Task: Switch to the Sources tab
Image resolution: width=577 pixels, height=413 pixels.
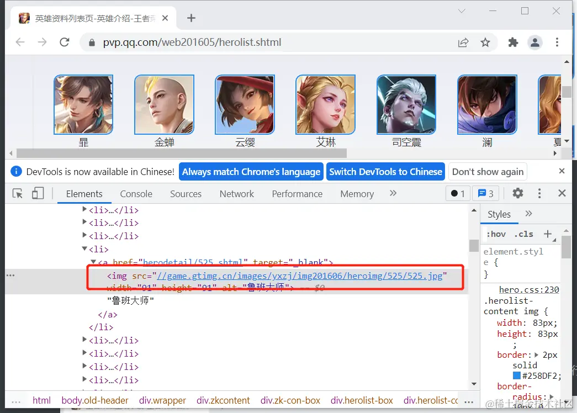Action: [186, 194]
